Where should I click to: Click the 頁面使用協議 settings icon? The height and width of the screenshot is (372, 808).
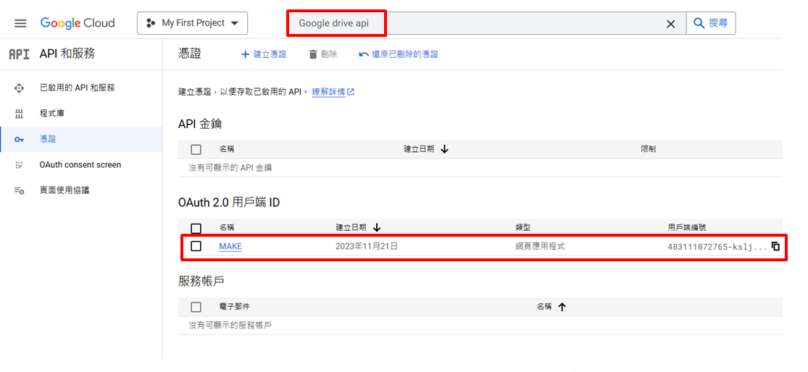click(x=20, y=190)
